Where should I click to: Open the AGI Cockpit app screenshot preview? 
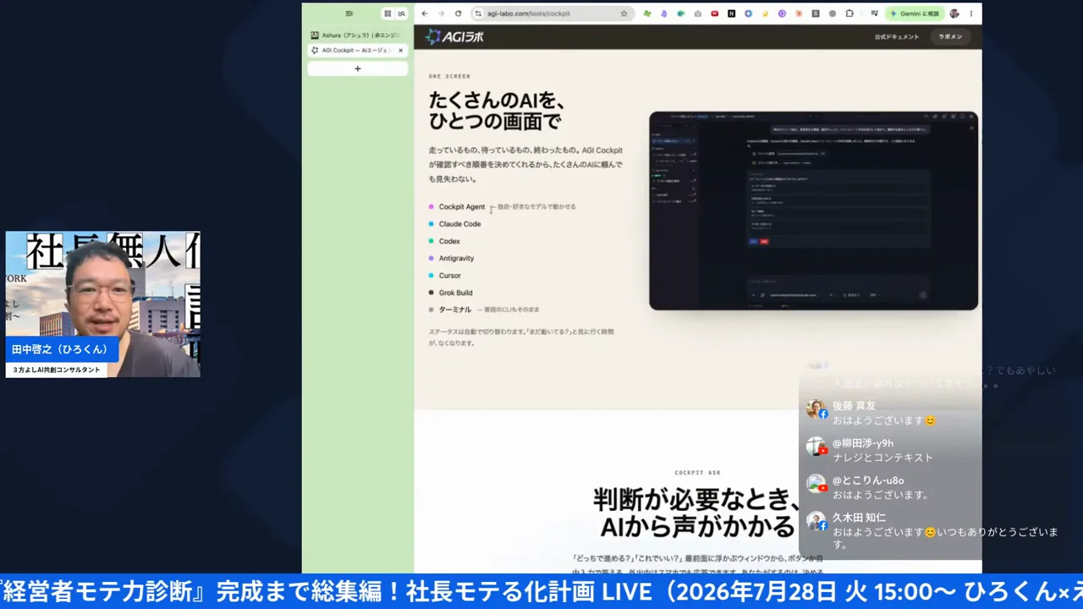(x=813, y=211)
